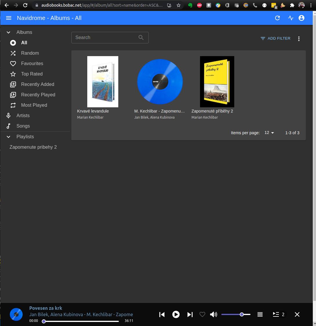Viewport: 316px width, 326px height.
Task: Collapse the Playlists section
Action: point(8,137)
